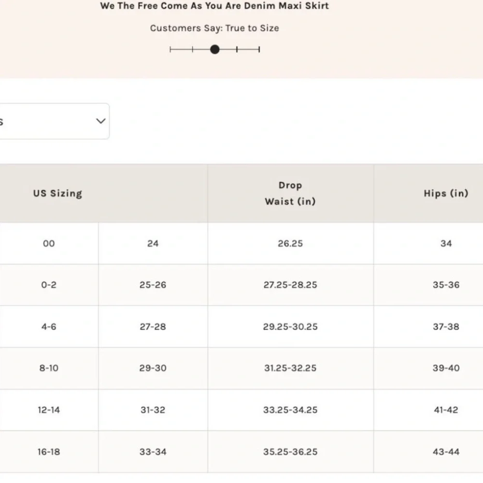Click the 39-40 hips cell
This screenshot has height=483, width=483.
[446, 368]
